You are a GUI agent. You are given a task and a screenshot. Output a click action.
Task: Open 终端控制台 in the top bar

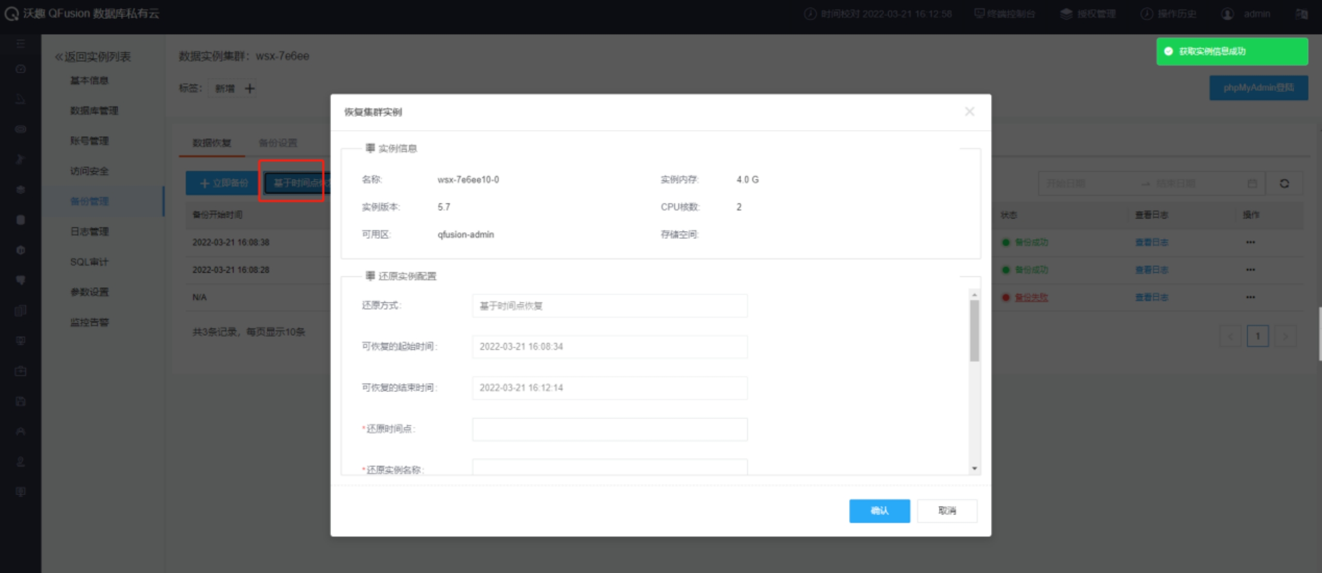[x=1004, y=14]
